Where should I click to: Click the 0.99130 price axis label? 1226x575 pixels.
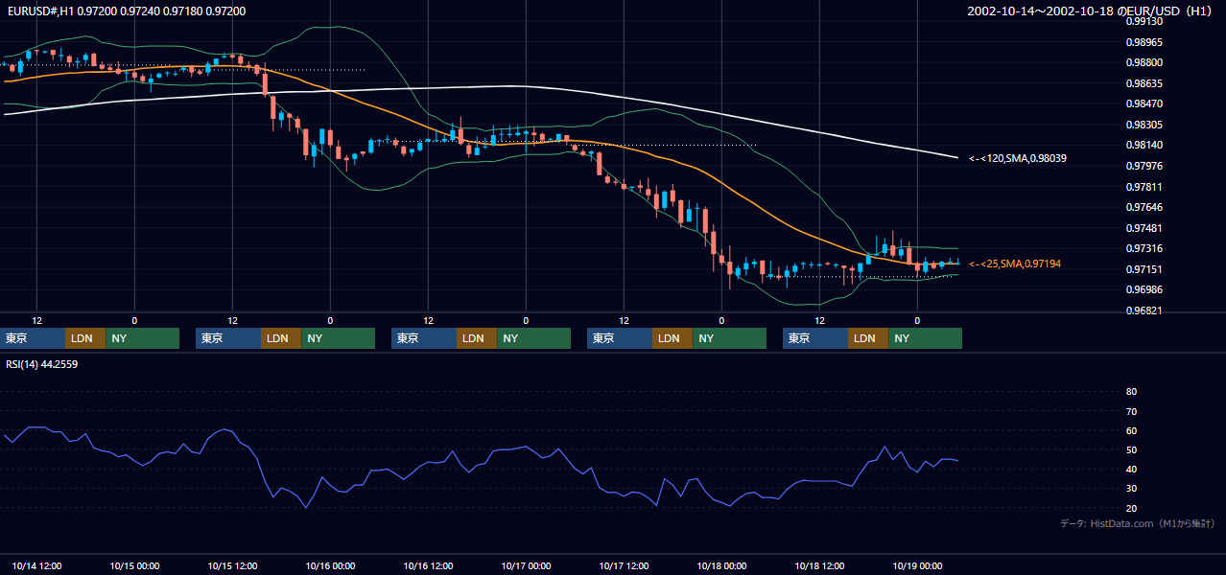point(1144,21)
